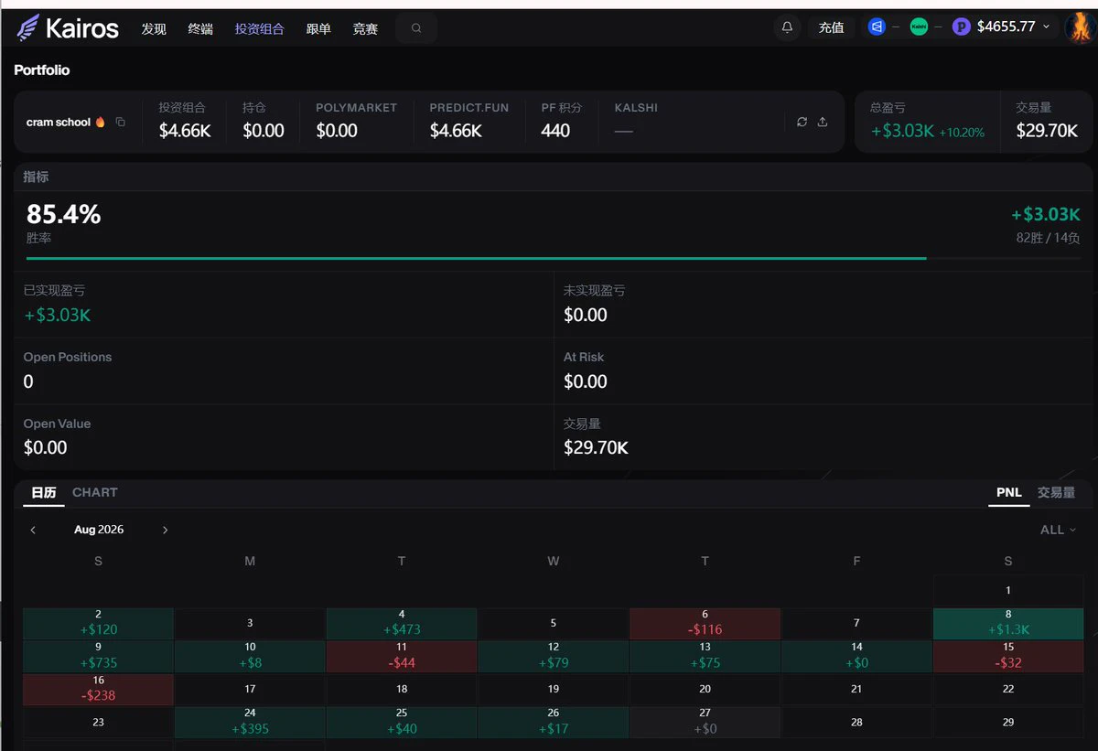Click the 指标 section header
The image size is (1098, 751).
click(36, 177)
